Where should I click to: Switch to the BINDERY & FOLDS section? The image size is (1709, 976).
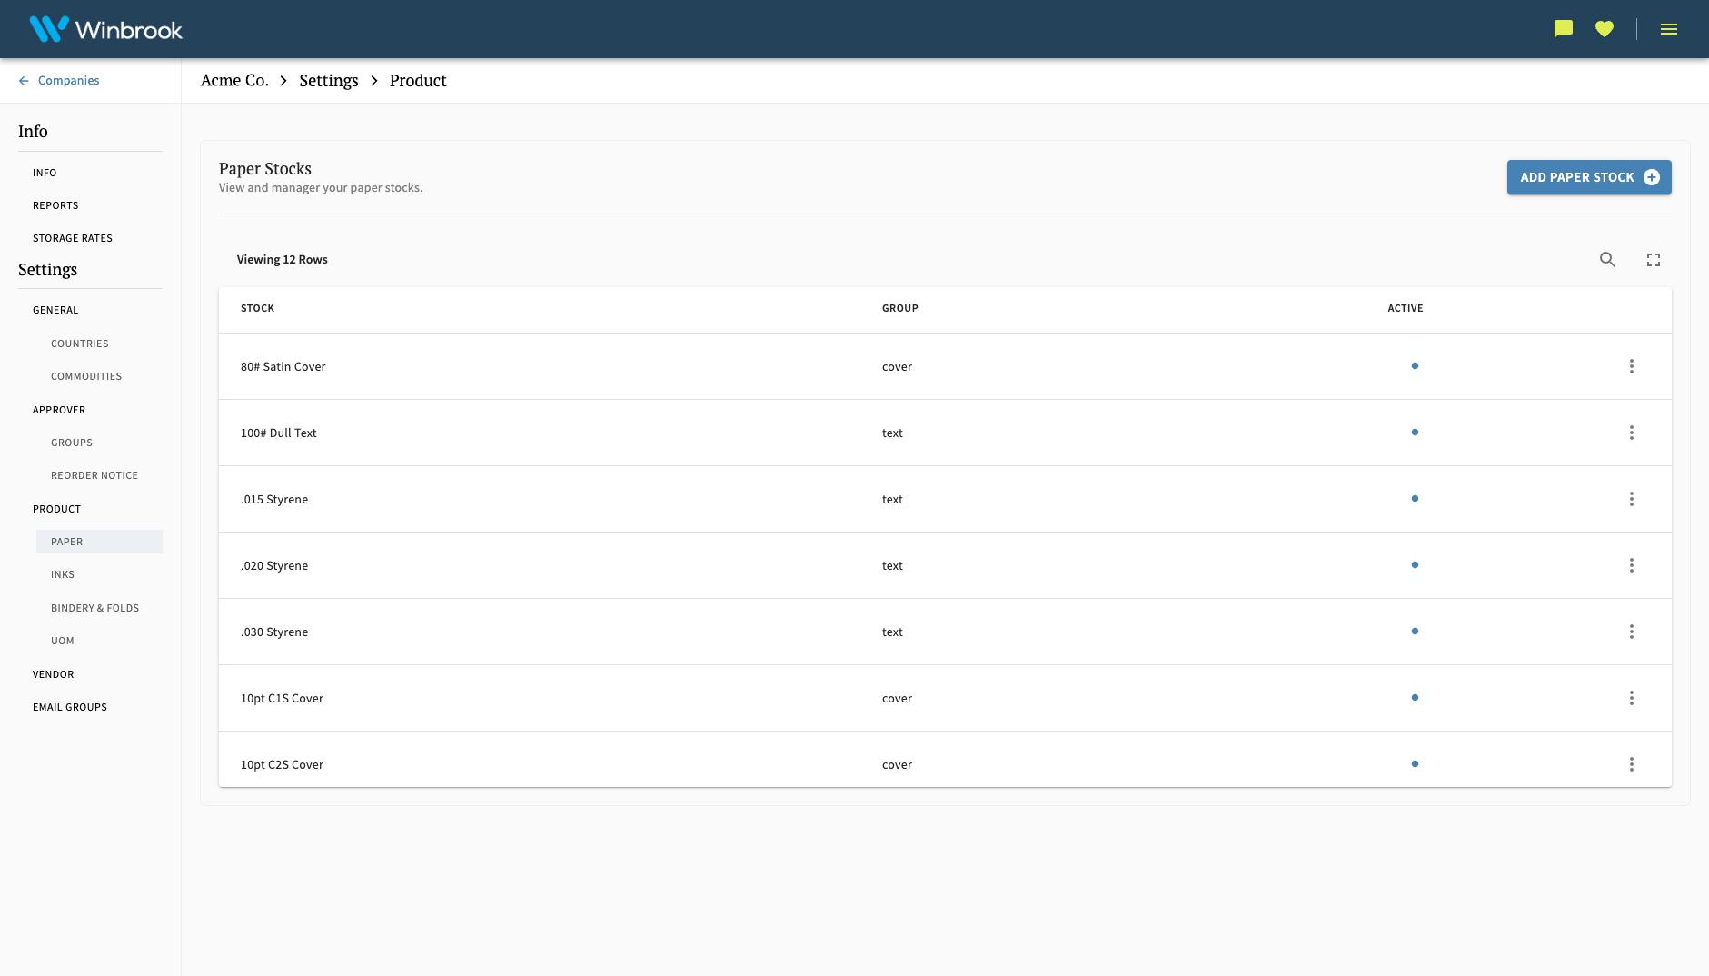coord(94,608)
